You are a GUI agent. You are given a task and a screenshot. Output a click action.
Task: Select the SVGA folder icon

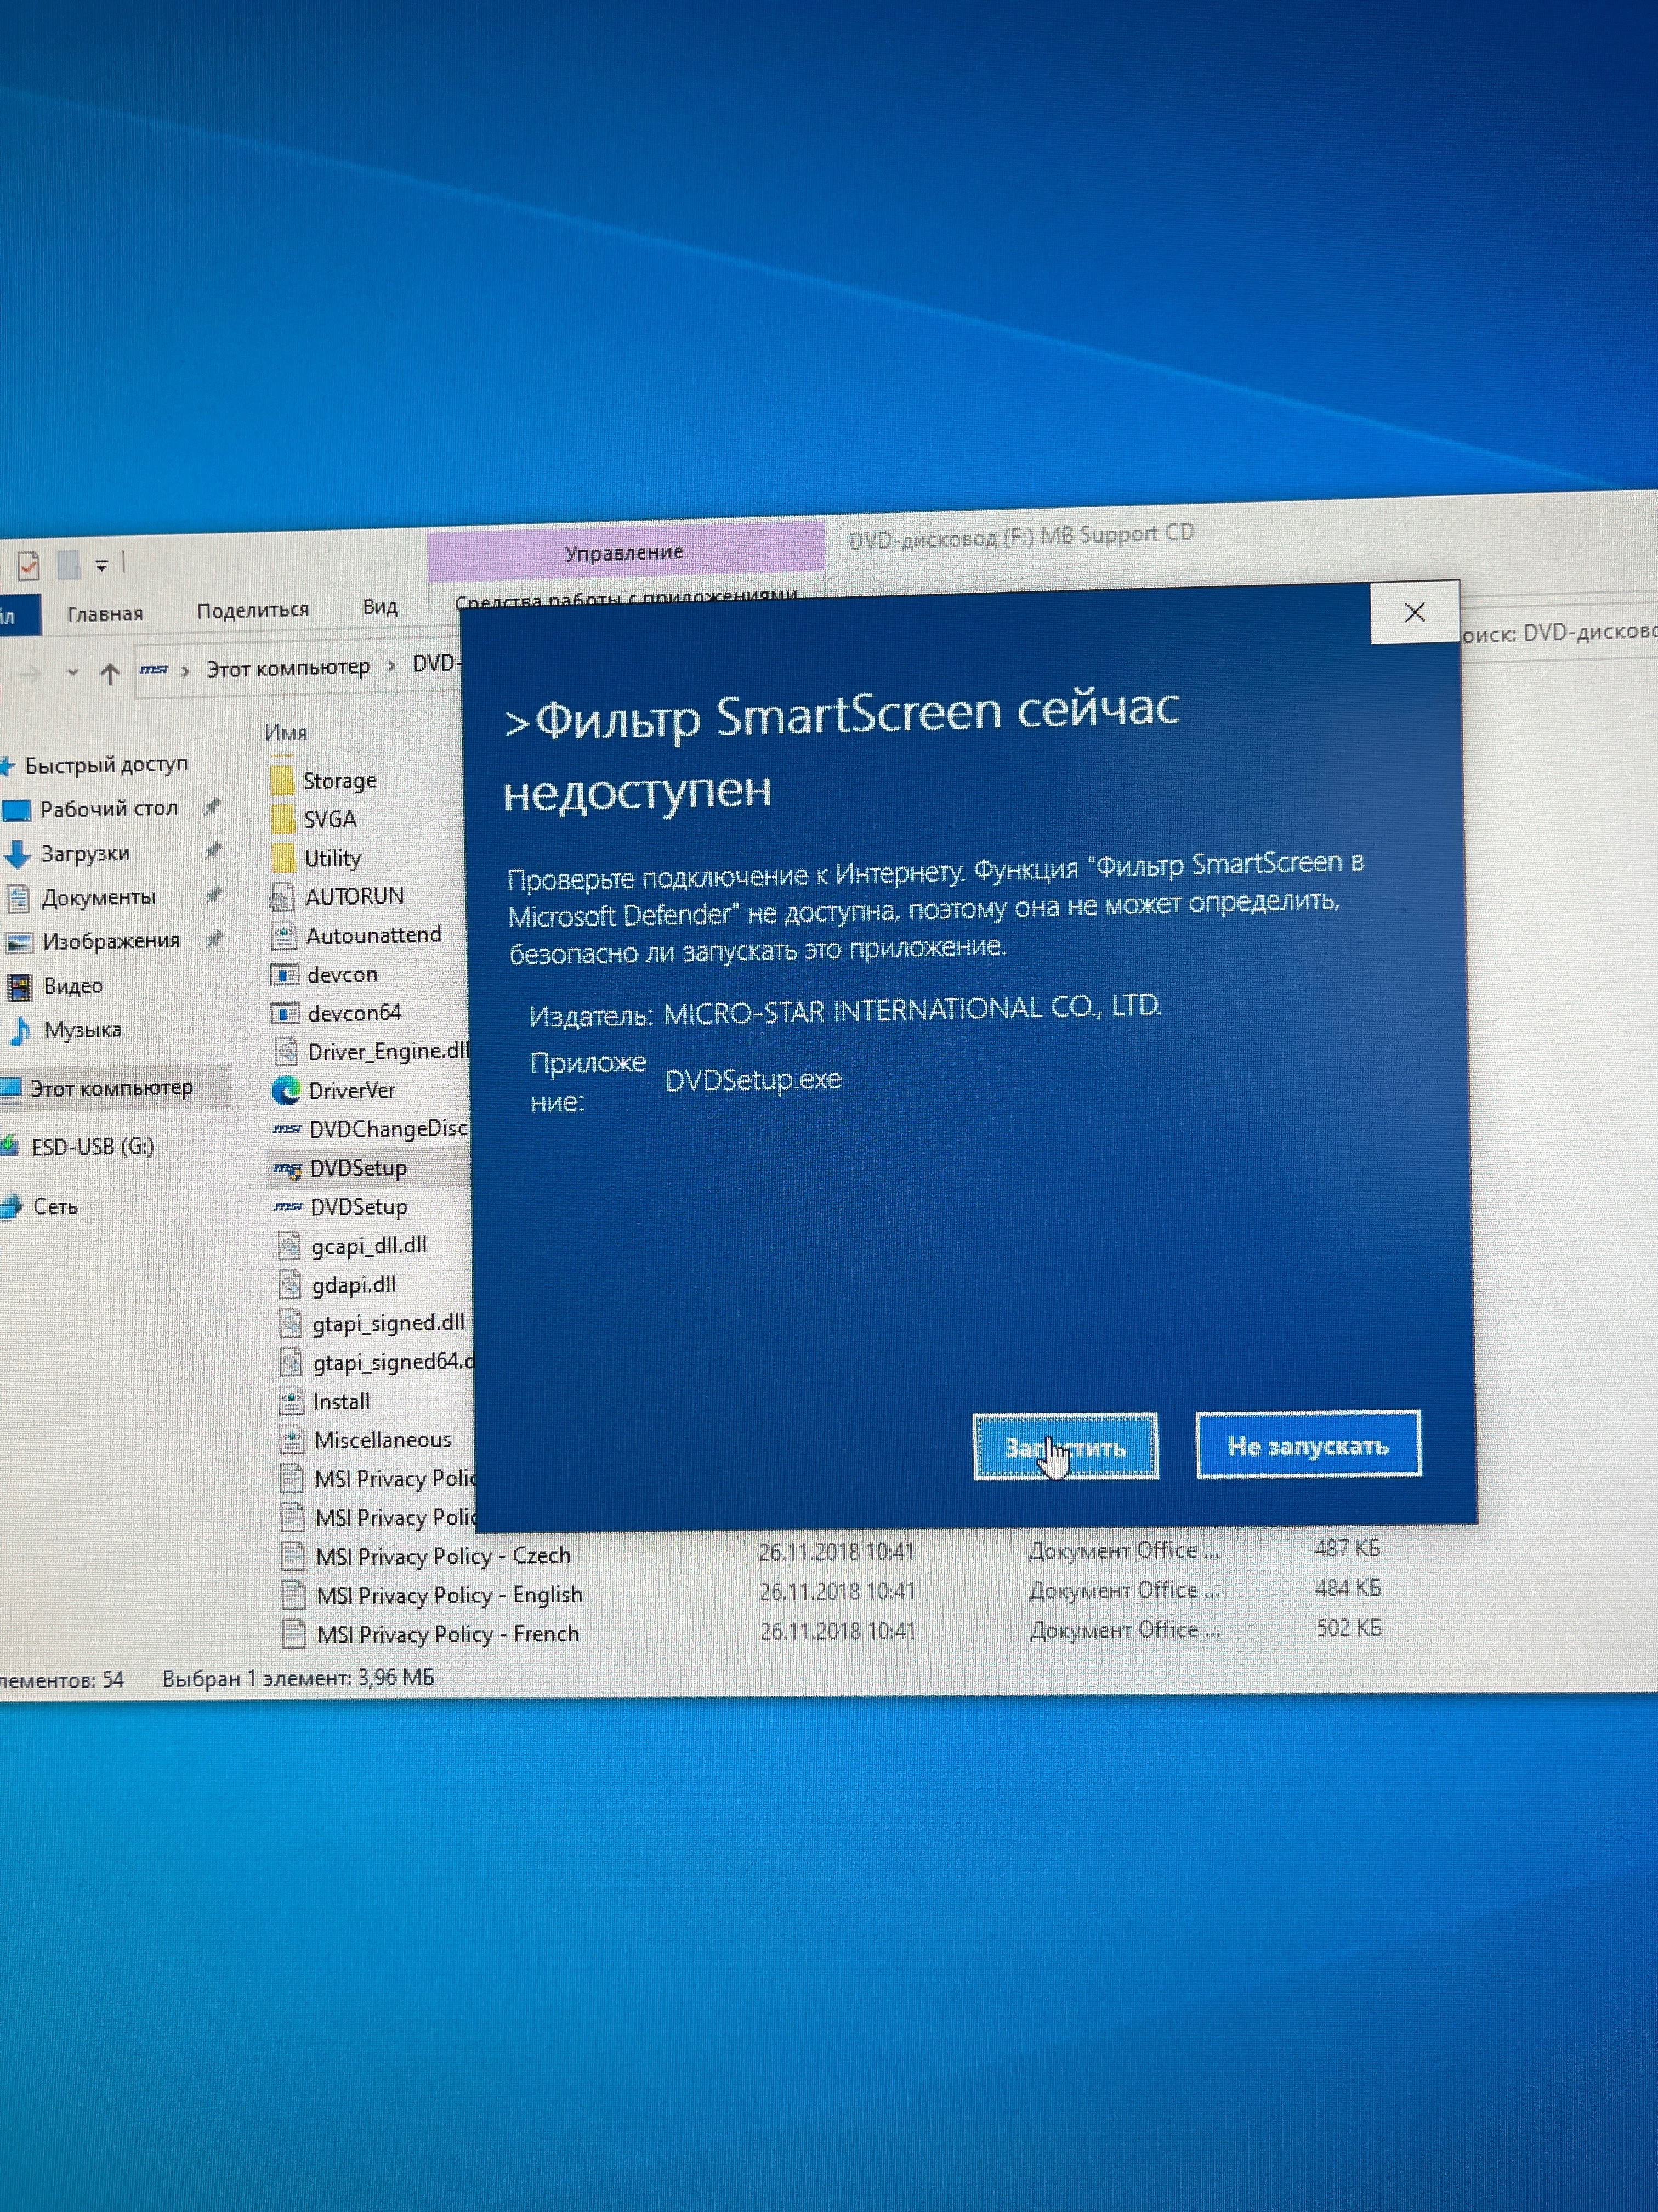[x=283, y=820]
